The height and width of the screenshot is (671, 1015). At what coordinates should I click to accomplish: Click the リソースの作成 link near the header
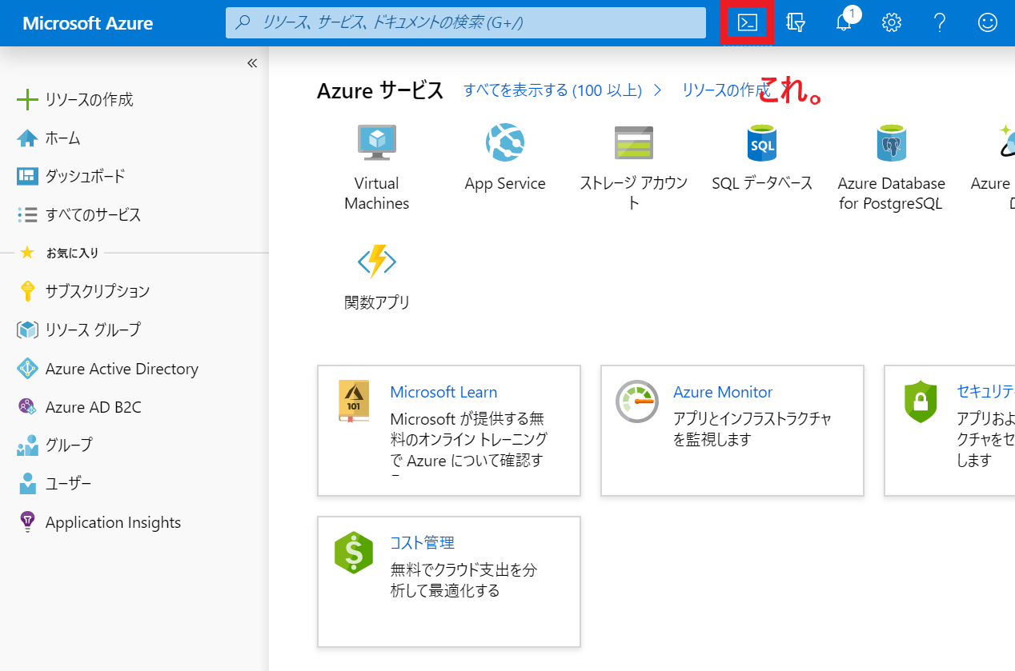coord(726,90)
